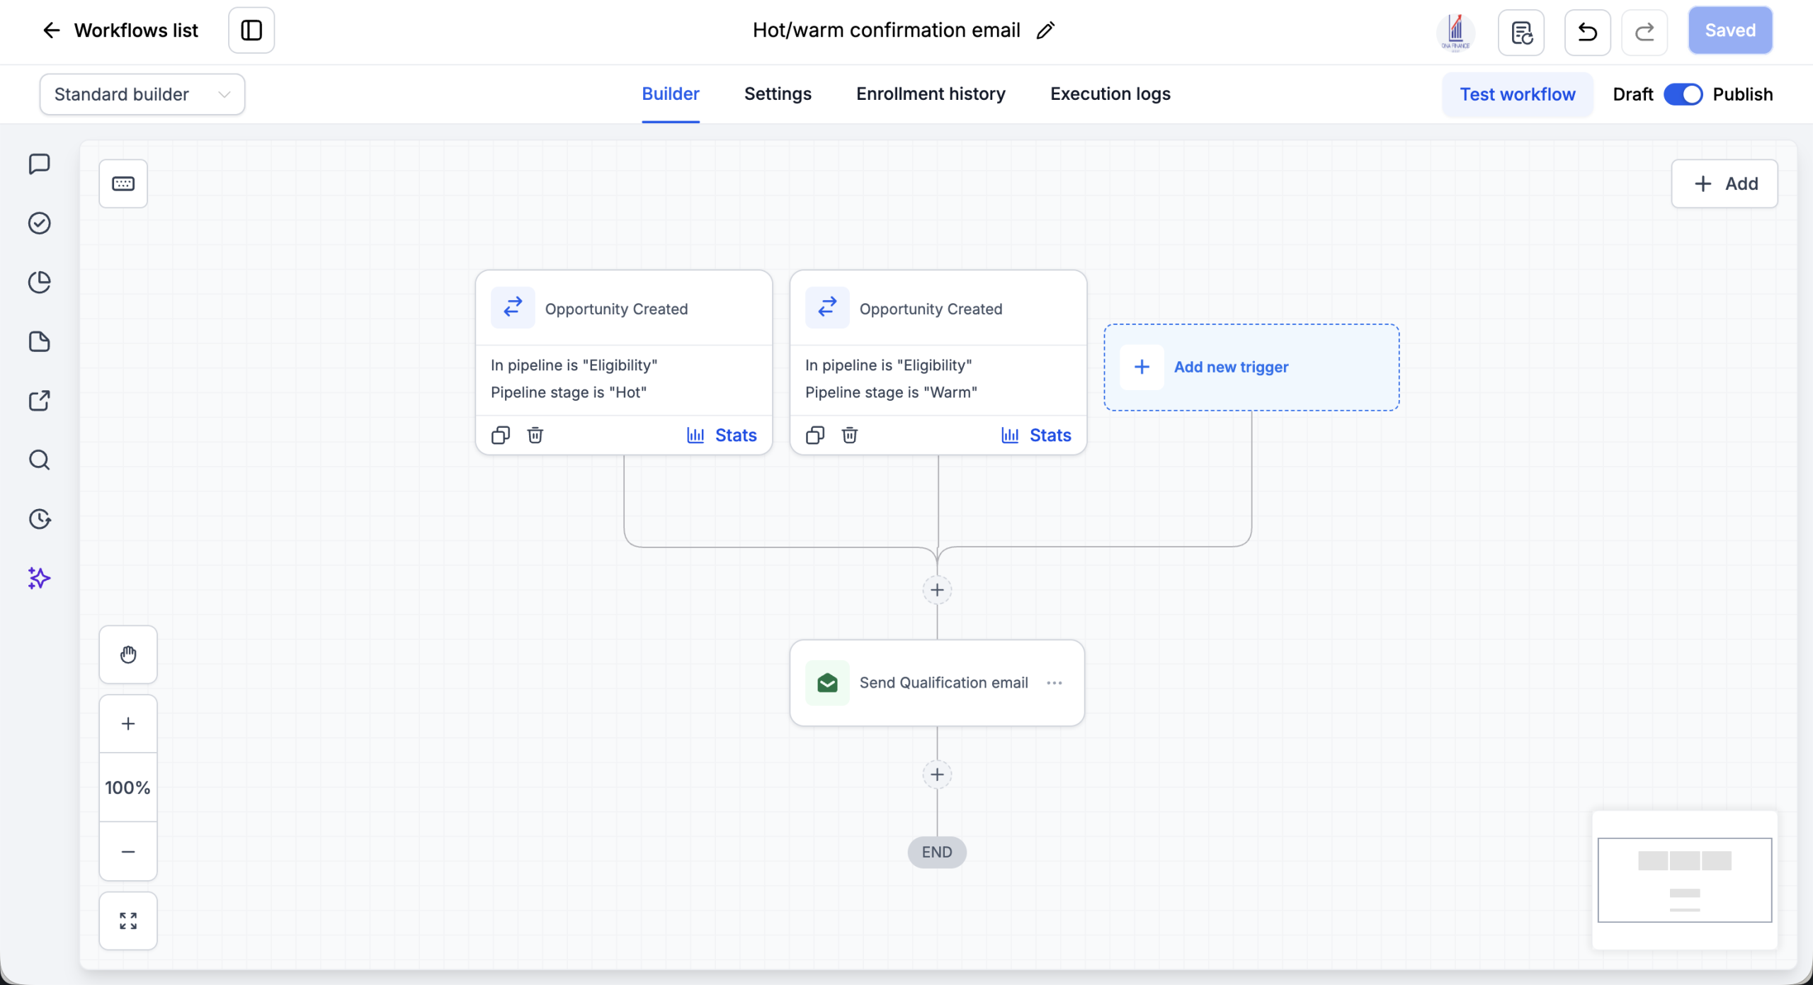Open the pie chart sidebar icon
Viewport: 1813px width, 985px height.
click(40, 283)
